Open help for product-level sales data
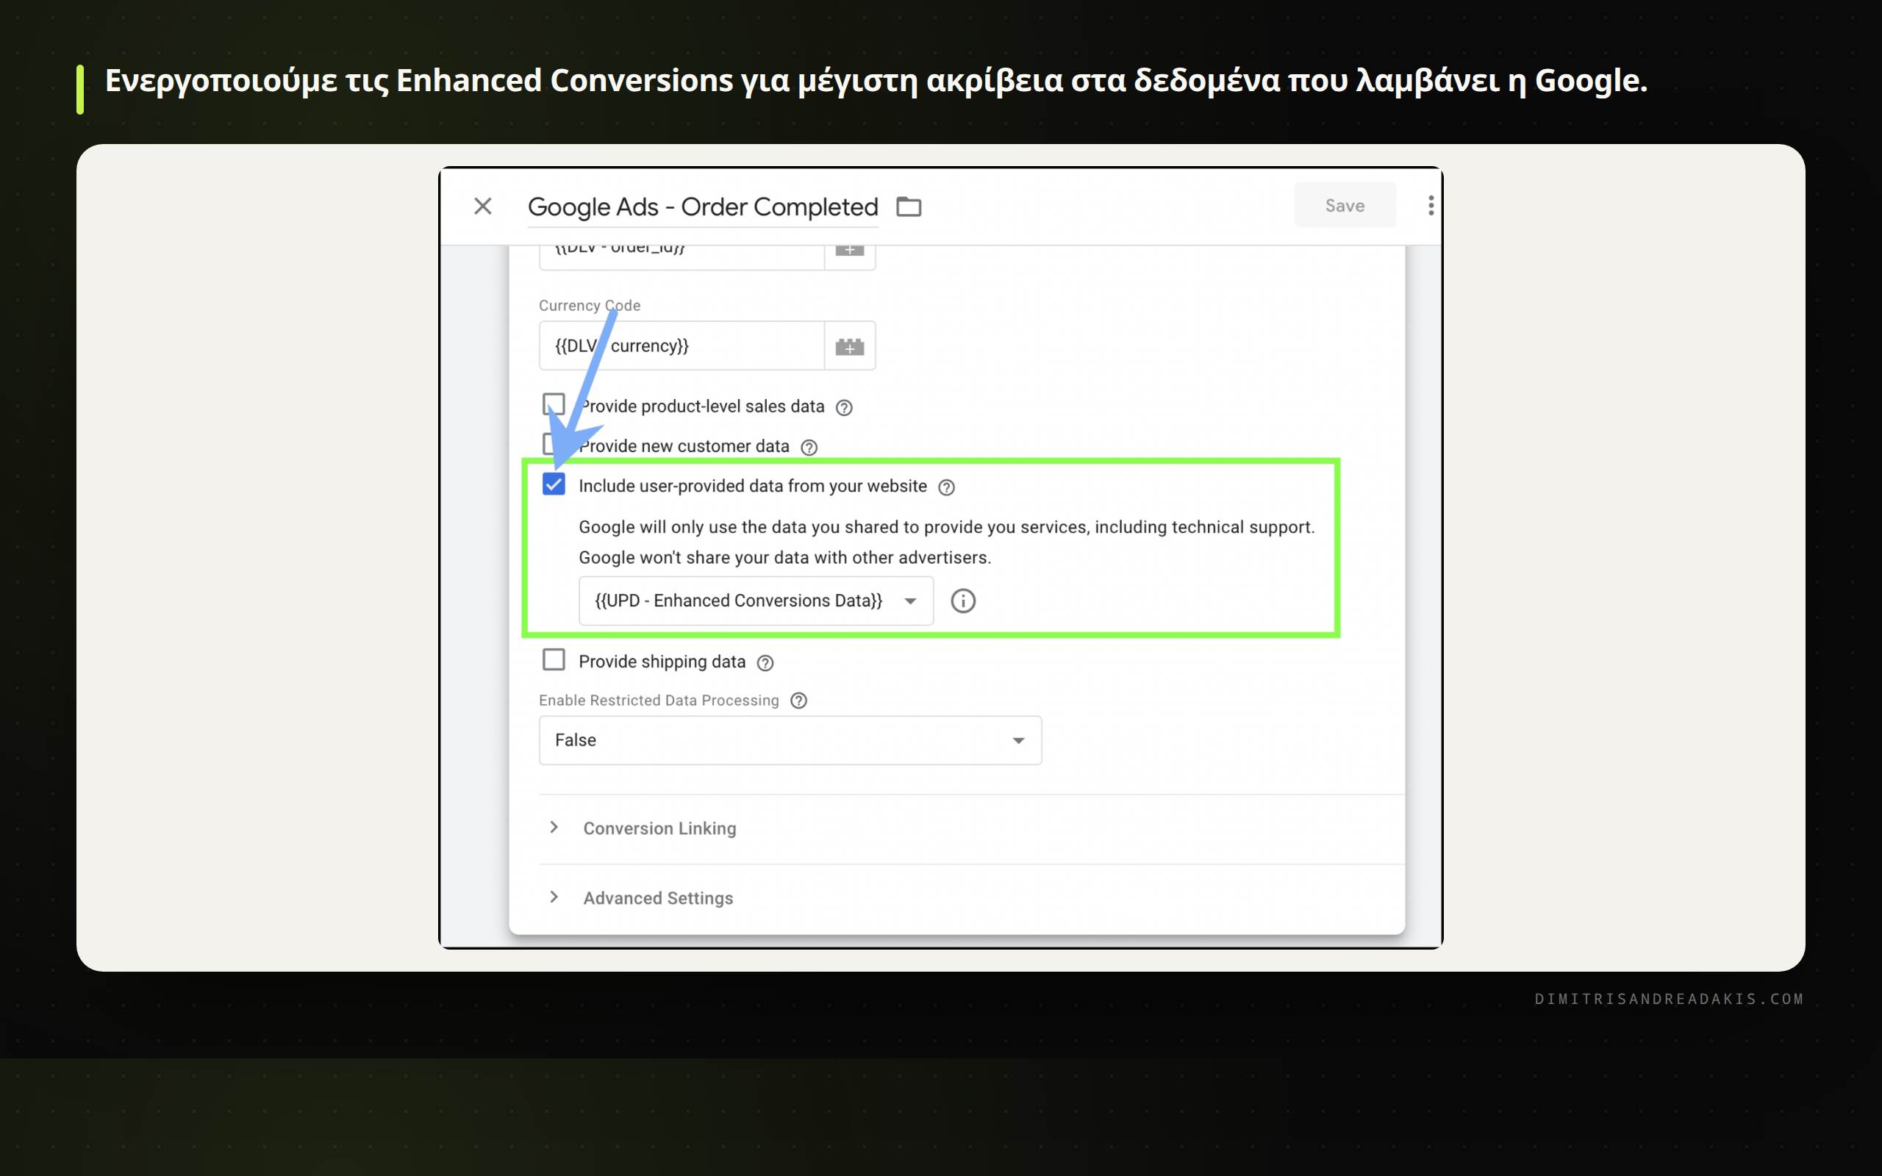The width and height of the screenshot is (1882, 1176). (x=844, y=407)
